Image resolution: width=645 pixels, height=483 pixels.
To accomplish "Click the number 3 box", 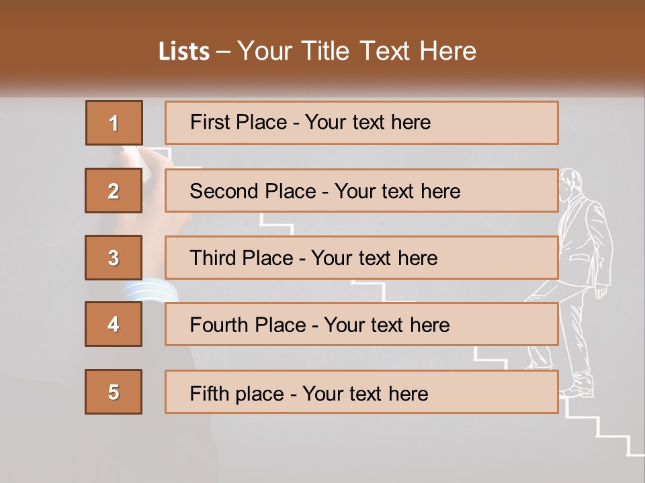I will point(114,258).
